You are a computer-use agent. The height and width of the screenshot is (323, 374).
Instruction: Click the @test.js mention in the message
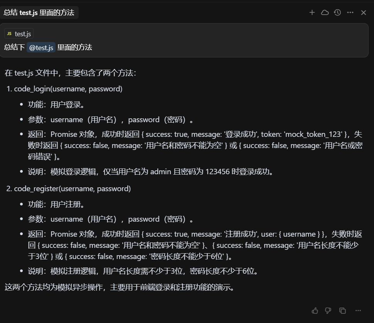click(x=41, y=47)
